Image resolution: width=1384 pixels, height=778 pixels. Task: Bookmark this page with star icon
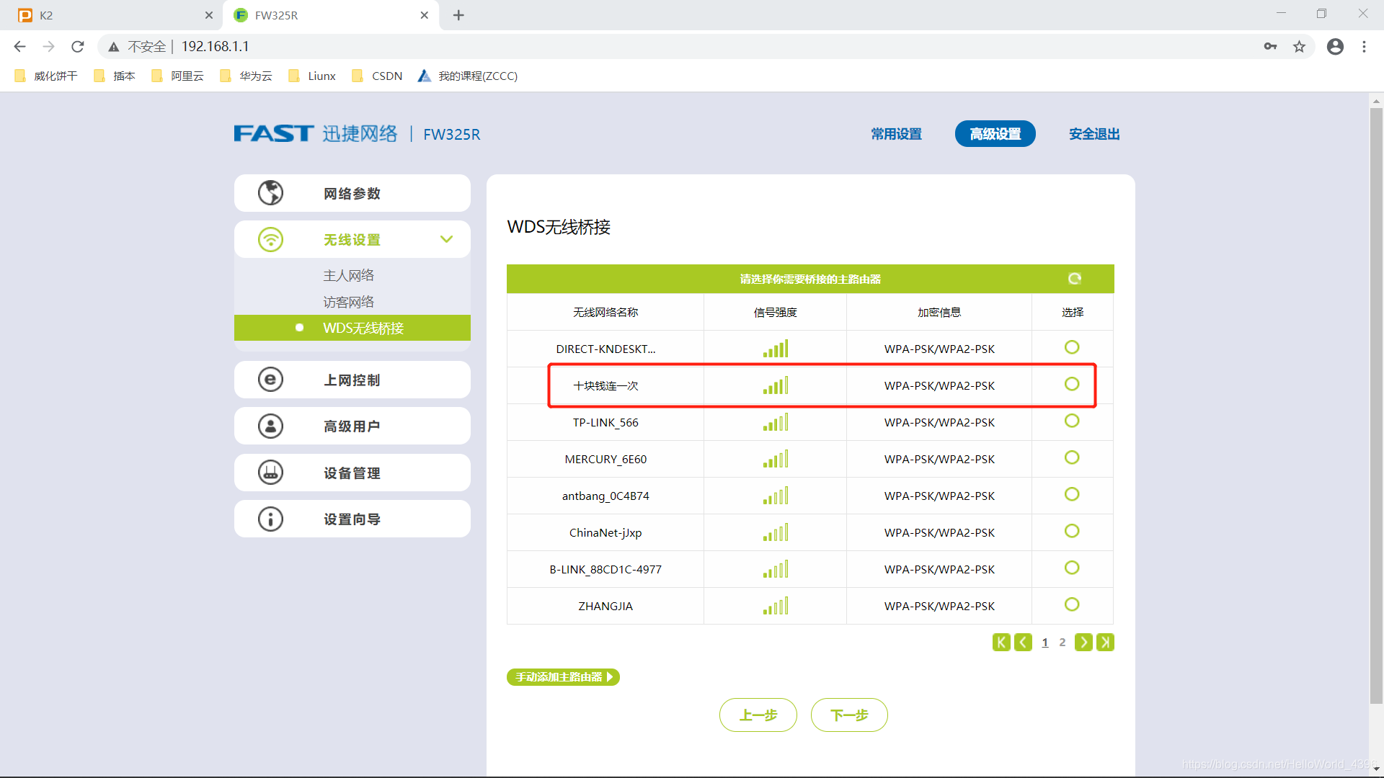coord(1299,47)
